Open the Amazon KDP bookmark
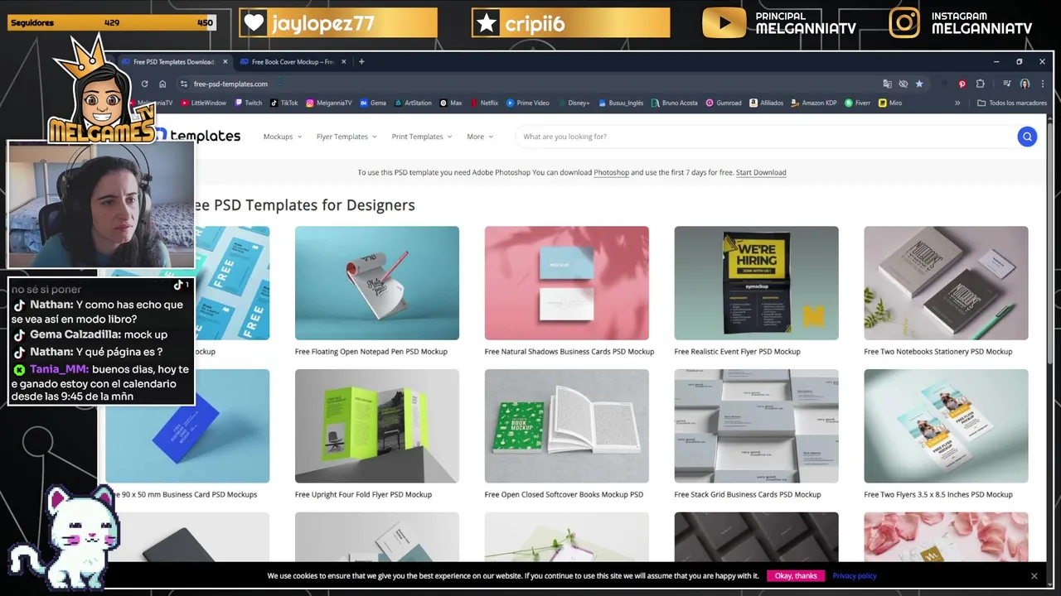Viewport: 1061px width, 596px height. (x=814, y=103)
